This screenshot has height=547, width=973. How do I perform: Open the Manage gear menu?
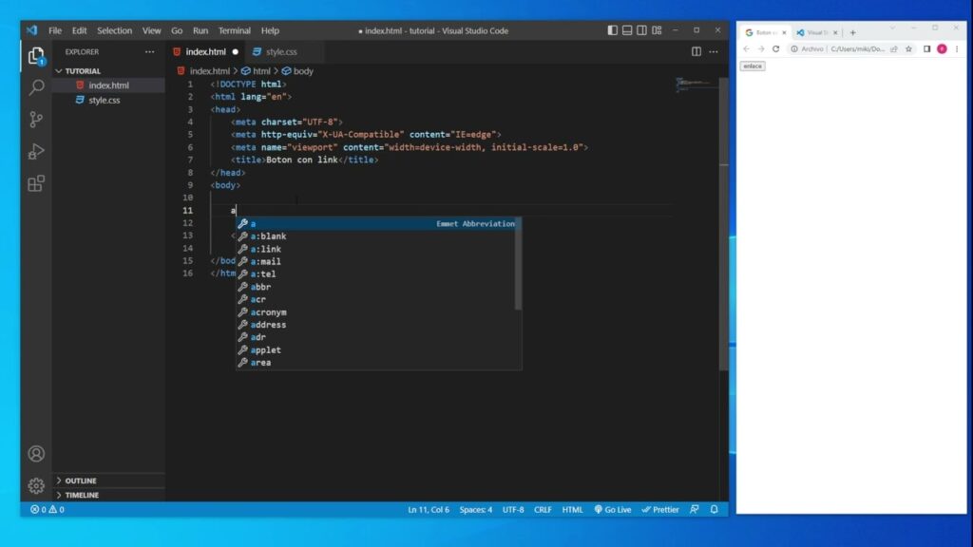tap(36, 486)
